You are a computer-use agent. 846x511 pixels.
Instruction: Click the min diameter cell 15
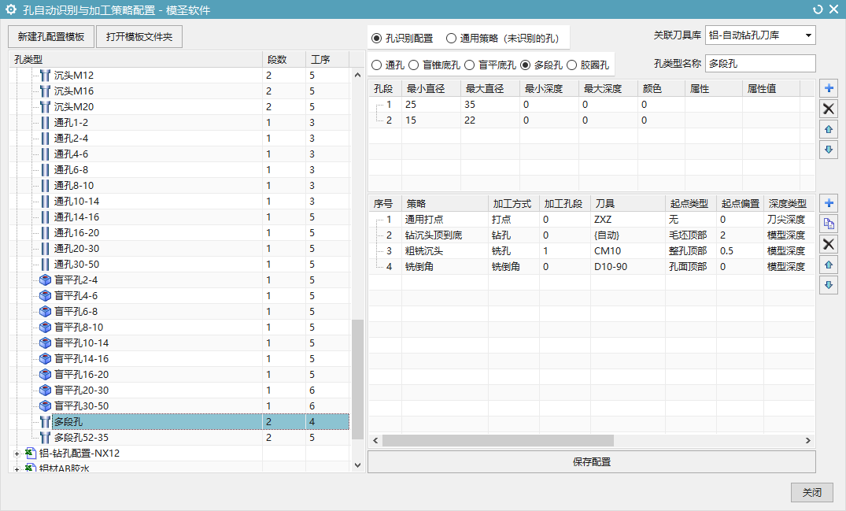tap(431, 120)
